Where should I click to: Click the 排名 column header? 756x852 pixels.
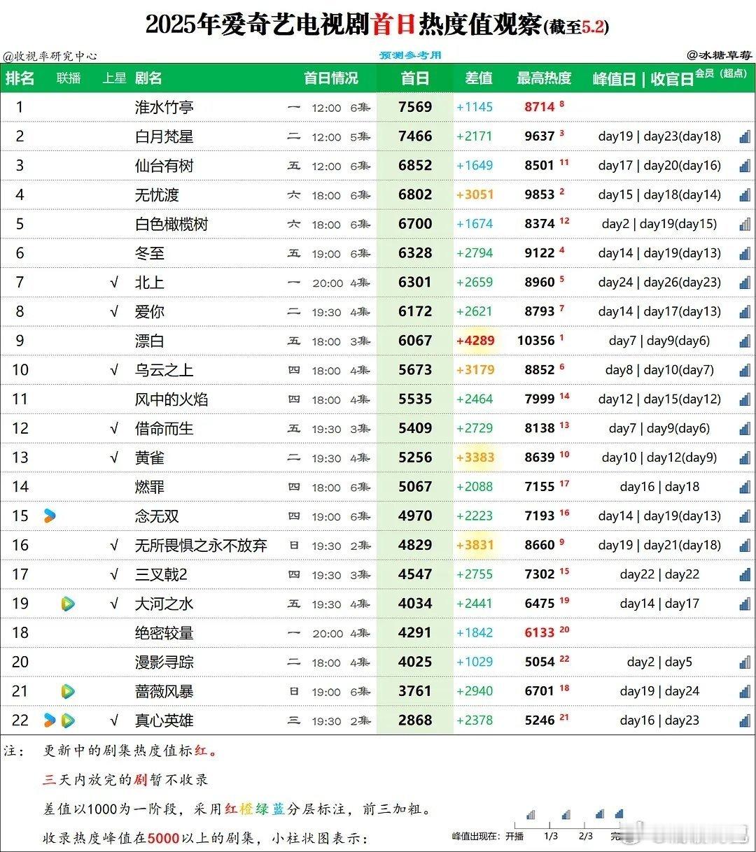[x=20, y=78]
